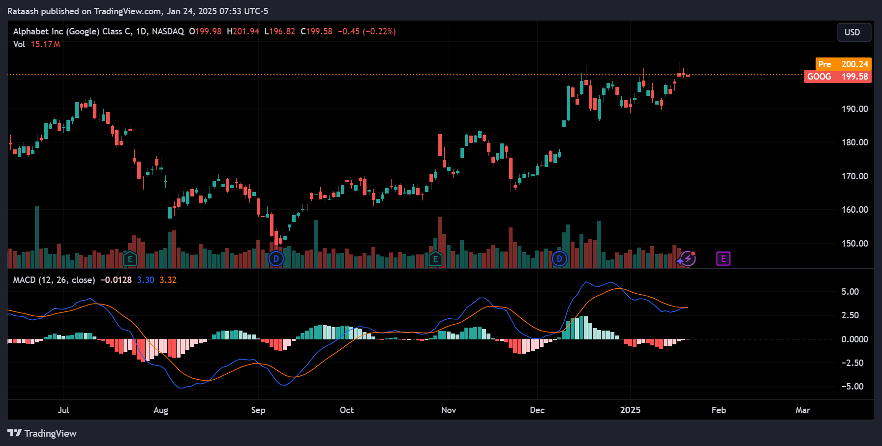The width and height of the screenshot is (882, 446).
Task: Click the Mar label on time axis
Action: pyautogui.click(x=803, y=410)
